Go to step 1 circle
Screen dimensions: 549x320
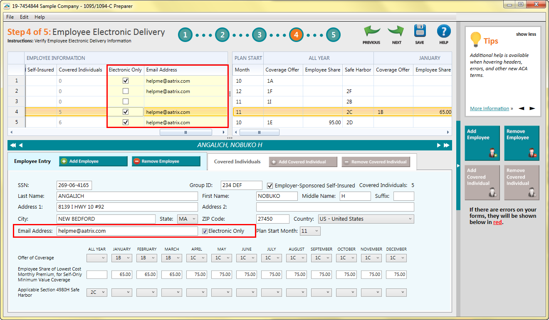[x=185, y=35]
